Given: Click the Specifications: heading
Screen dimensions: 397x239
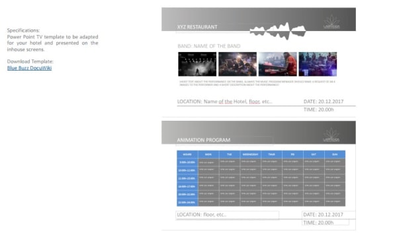Looking at the screenshot, I should tap(23, 30).
